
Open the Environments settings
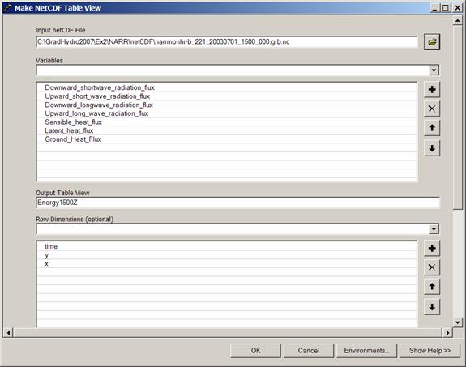point(366,351)
